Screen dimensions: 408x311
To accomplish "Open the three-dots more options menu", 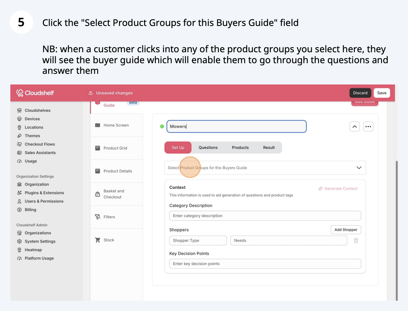I will click(x=368, y=127).
